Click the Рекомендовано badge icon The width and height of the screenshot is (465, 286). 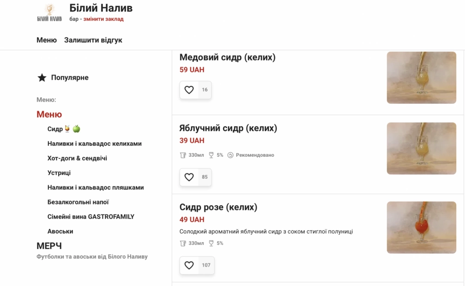(231, 155)
